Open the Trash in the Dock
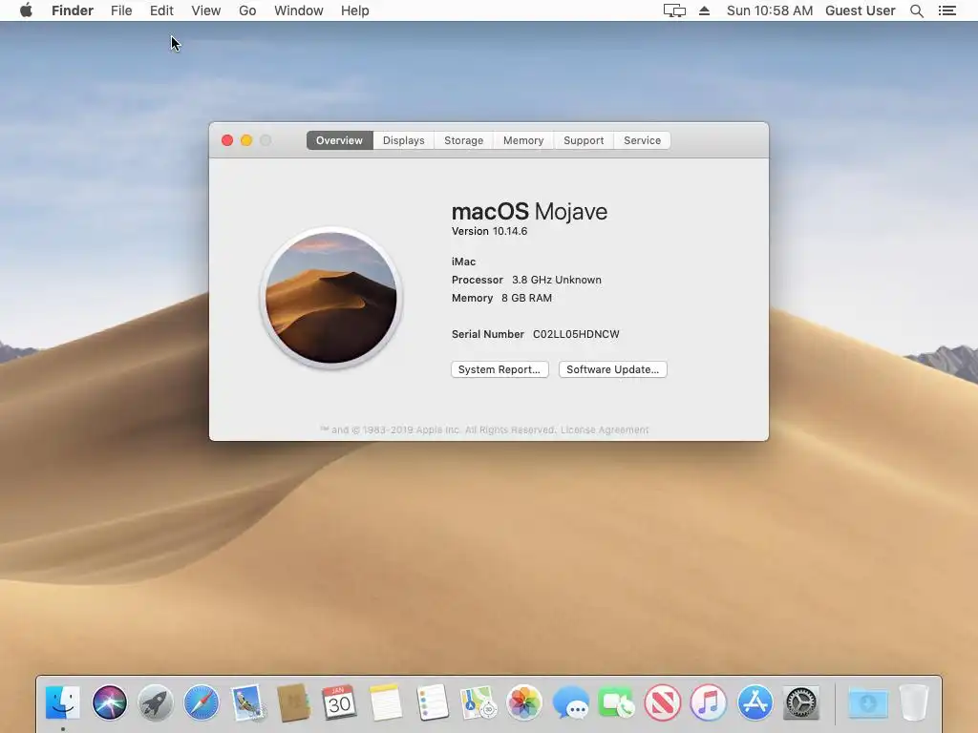The image size is (978, 733). [914, 702]
